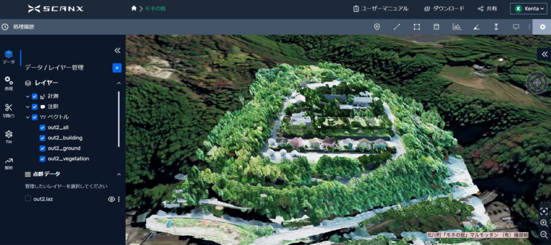Select the angle measurement tool

point(476,27)
